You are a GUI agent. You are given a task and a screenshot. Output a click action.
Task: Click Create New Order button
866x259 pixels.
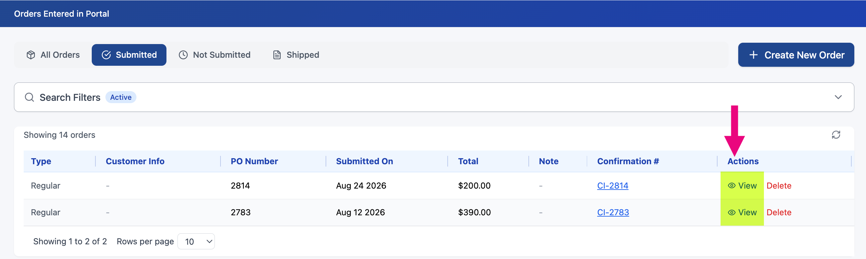coord(796,55)
